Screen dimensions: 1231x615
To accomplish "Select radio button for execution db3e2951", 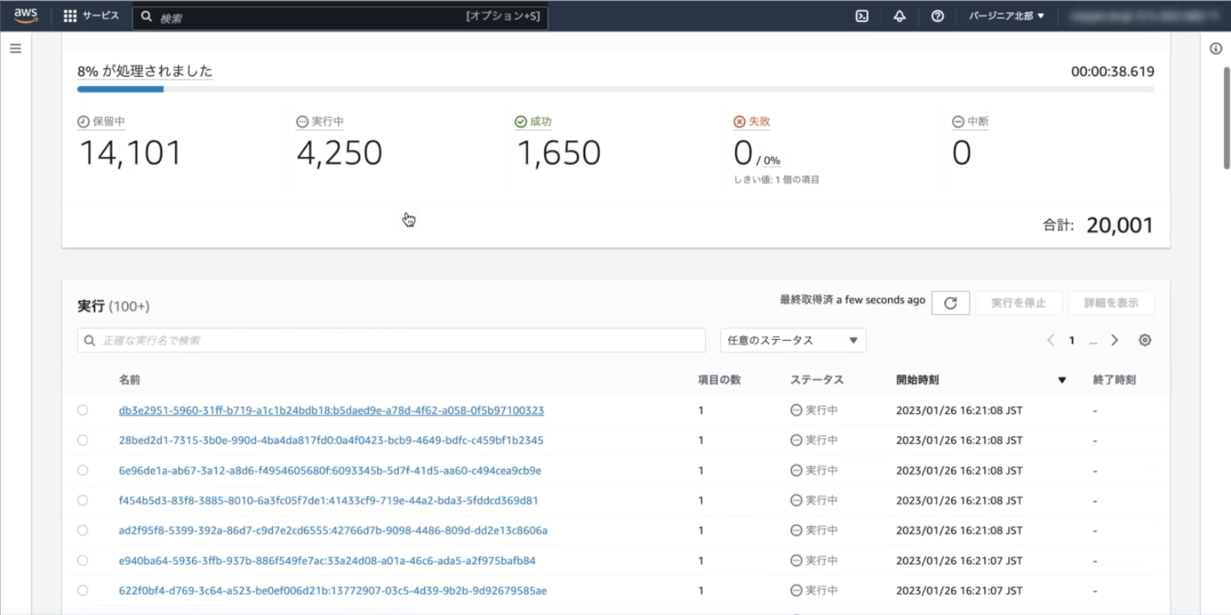I will click(83, 410).
